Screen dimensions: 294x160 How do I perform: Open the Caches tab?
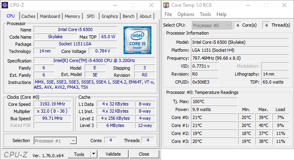(x=29, y=16)
